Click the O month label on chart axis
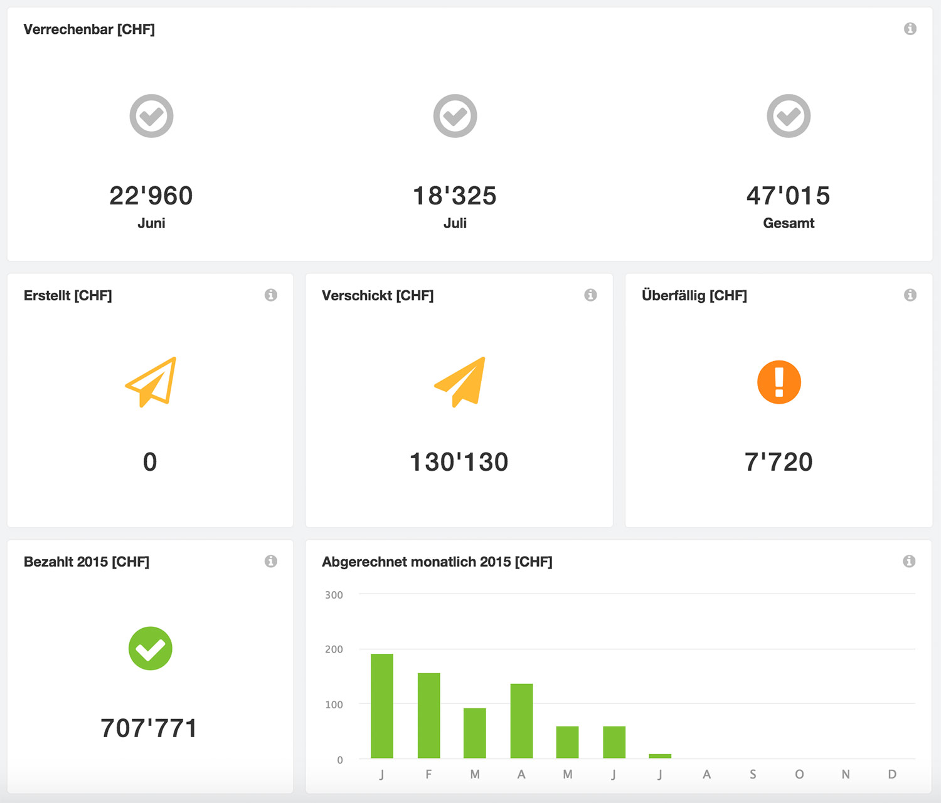 [x=799, y=774]
